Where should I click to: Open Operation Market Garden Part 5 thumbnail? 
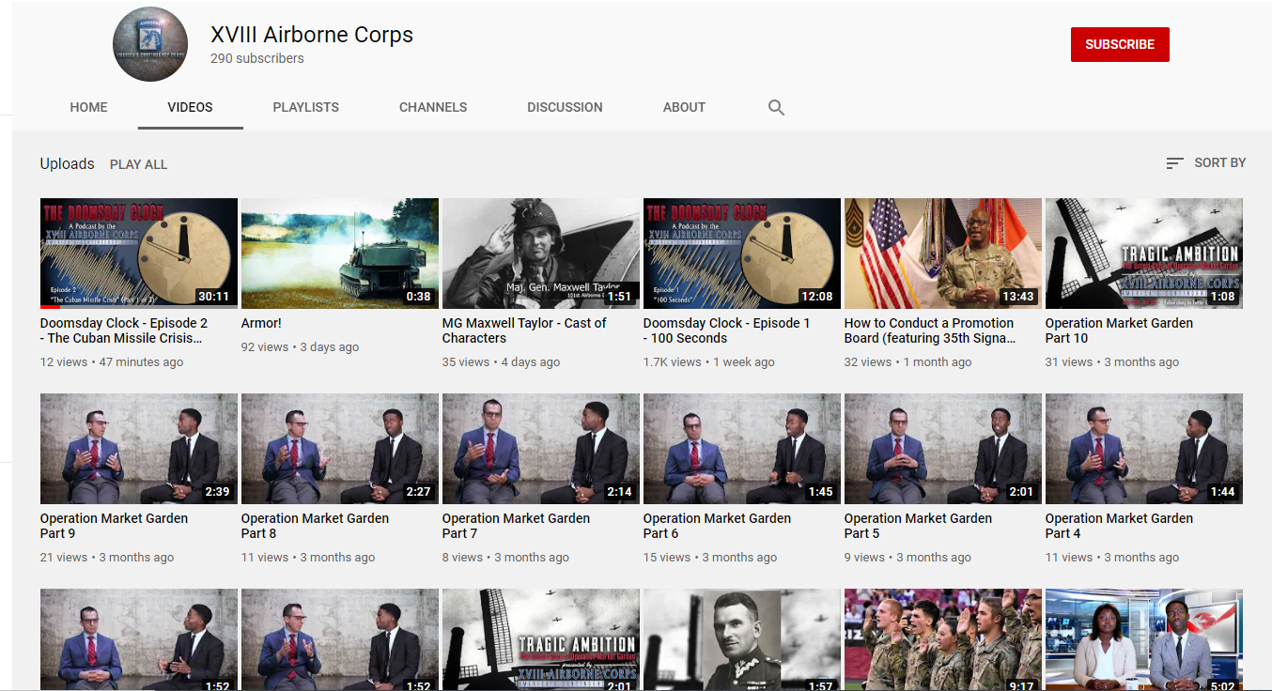pyautogui.click(x=943, y=449)
